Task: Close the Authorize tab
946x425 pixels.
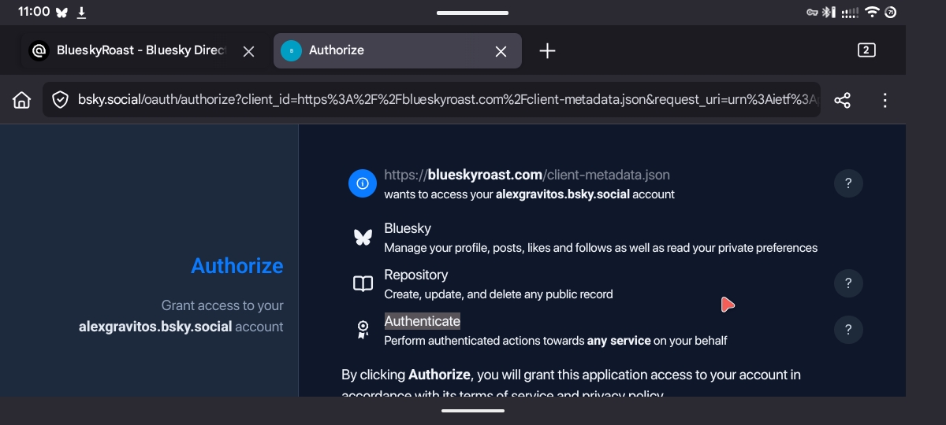Action: pyautogui.click(x=501, y=51)
